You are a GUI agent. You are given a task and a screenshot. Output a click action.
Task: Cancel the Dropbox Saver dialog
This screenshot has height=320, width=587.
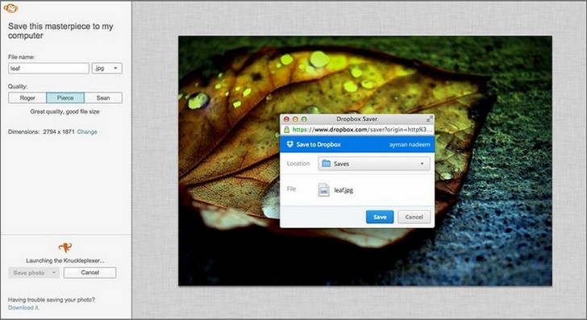tap(414, 217)
